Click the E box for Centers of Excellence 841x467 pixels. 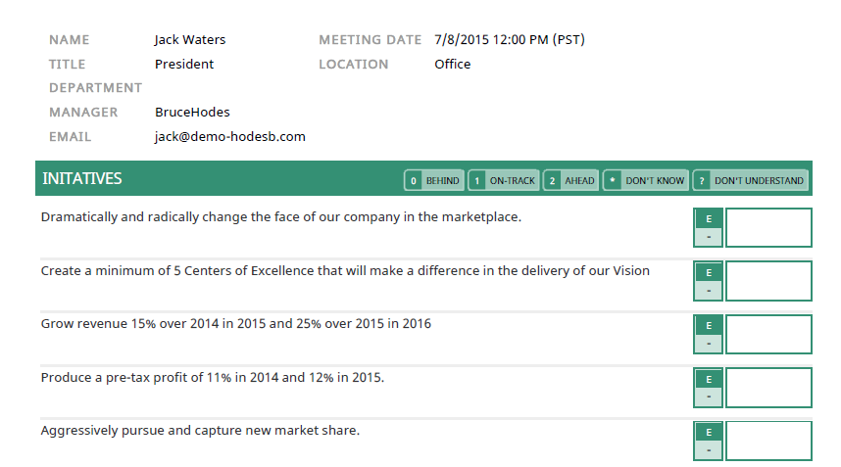709,271
